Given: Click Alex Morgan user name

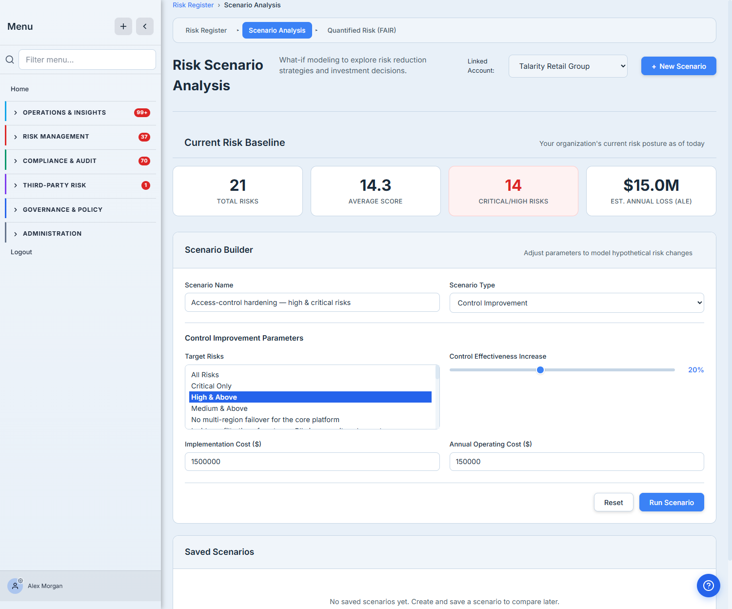Looking at the screenshot, I should [x=45, y=586].
